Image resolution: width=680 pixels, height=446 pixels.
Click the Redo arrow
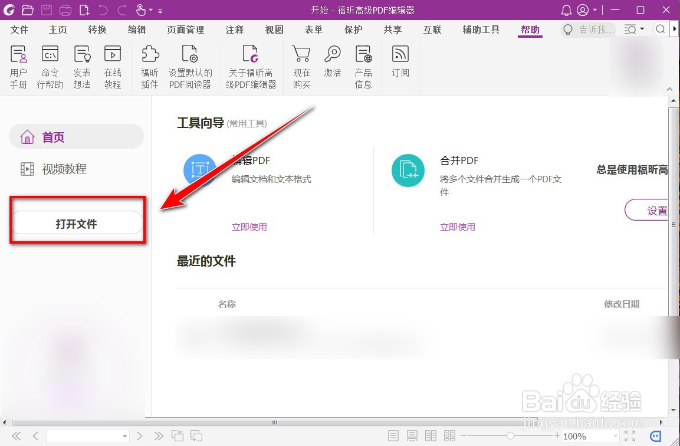[122, 9]
